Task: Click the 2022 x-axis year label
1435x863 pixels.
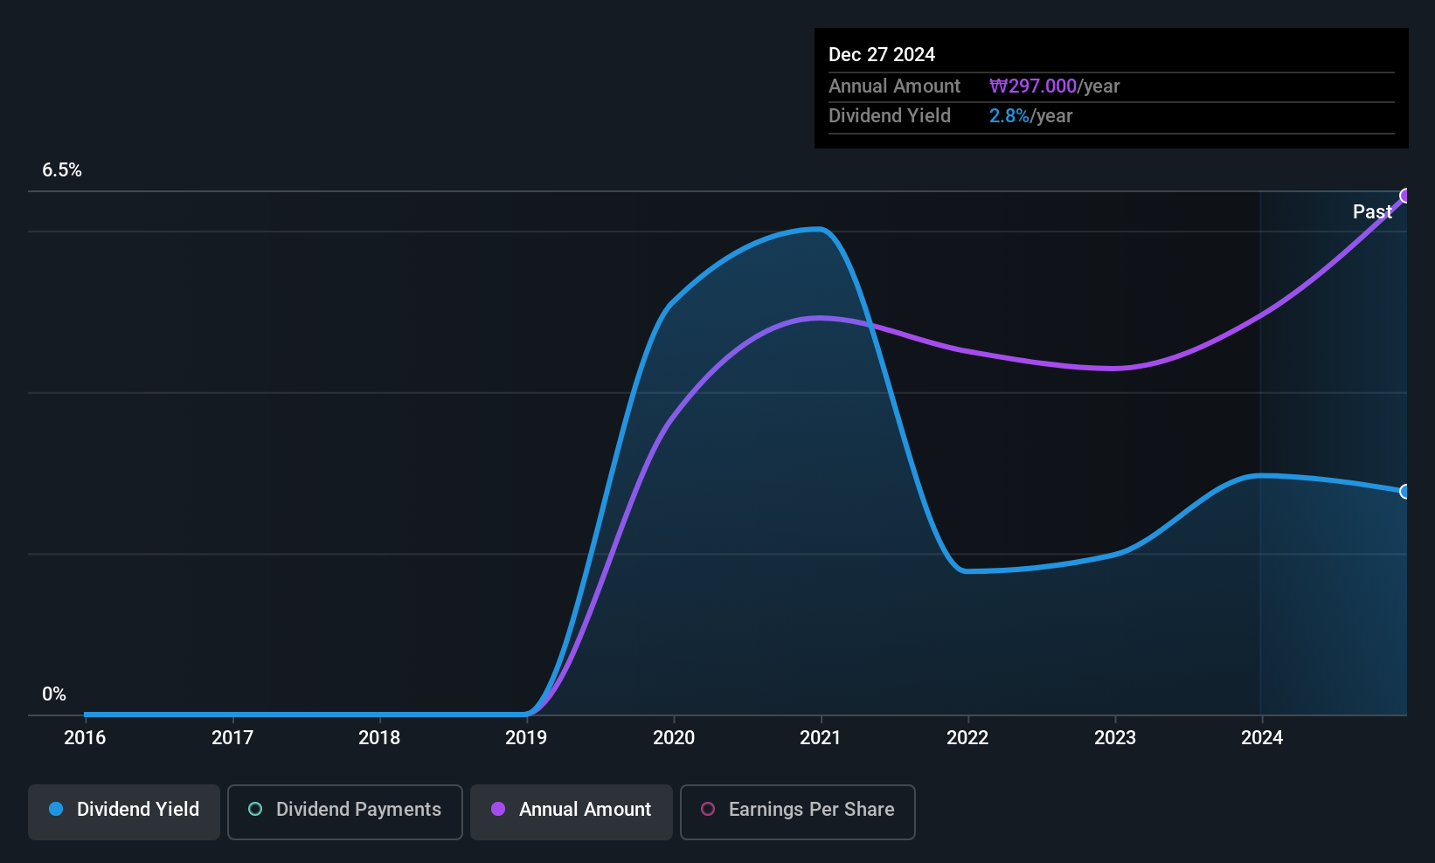Action: tap(967, 738)
